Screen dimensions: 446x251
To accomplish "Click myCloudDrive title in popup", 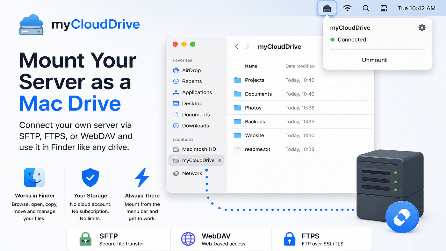I will point(350,28).
